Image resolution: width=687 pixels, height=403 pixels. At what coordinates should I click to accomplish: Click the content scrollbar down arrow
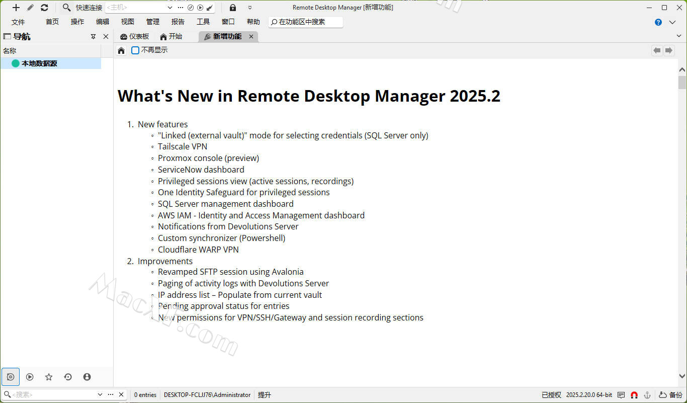click(682, 376)
